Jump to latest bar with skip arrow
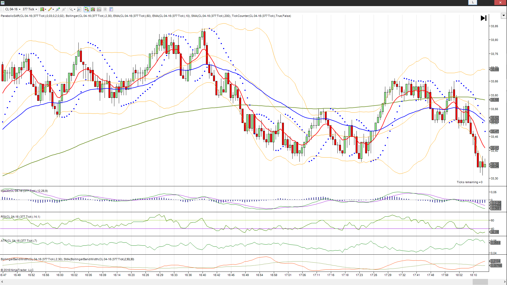 (483, 18)
